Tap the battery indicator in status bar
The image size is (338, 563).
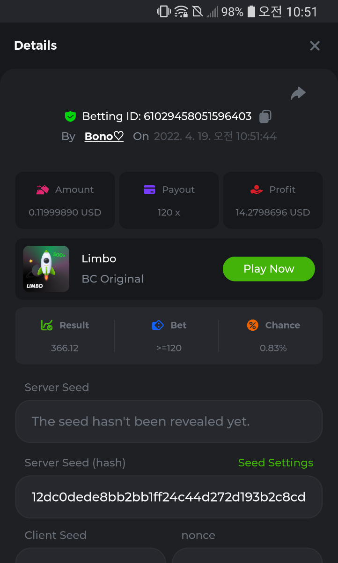point(251,11)
